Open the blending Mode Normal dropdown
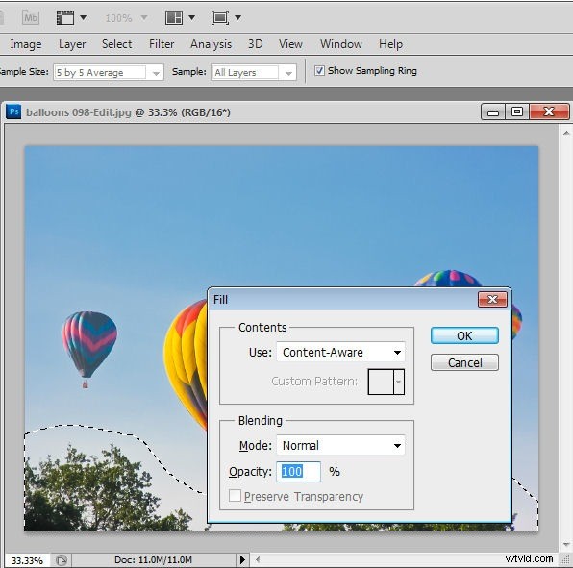573x568 pixels. point(340,445)
